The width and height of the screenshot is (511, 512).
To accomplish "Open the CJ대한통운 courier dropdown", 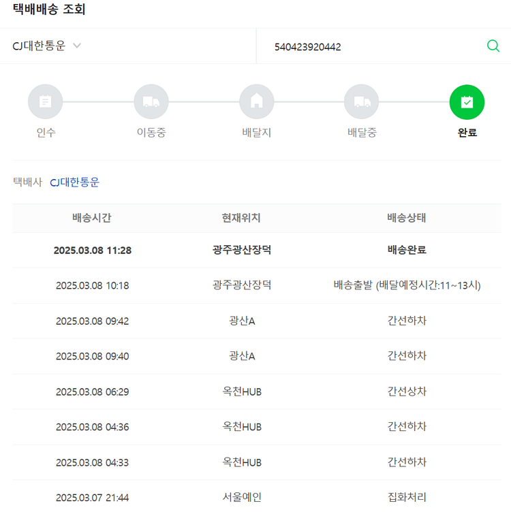I will click(x=40, y=46).
